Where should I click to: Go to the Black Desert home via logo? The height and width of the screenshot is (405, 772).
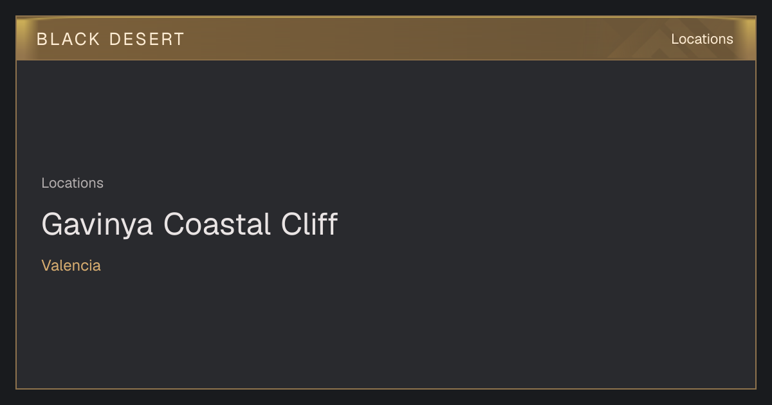(110, 39)
